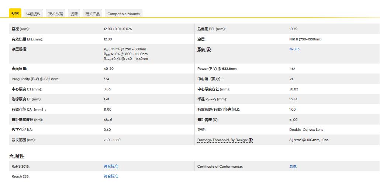Click the info icon beside Damage Threshold
This screenshot has height=190, width=380.
(251, 140)
